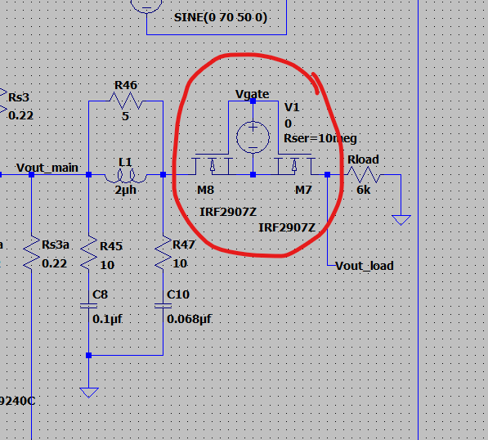
Task: Click the Rs3 component label
Action: tap(19, 97)
